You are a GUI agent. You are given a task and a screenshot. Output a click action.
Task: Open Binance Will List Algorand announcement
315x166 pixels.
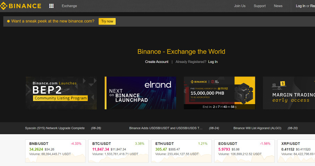point(257,128)
